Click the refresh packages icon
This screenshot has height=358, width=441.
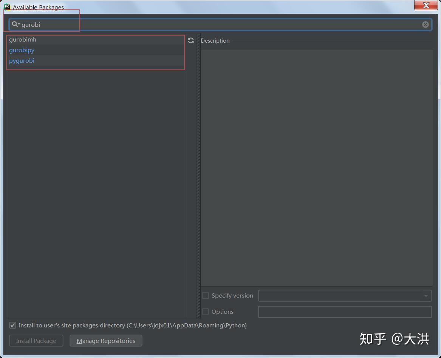pos(191,40)
